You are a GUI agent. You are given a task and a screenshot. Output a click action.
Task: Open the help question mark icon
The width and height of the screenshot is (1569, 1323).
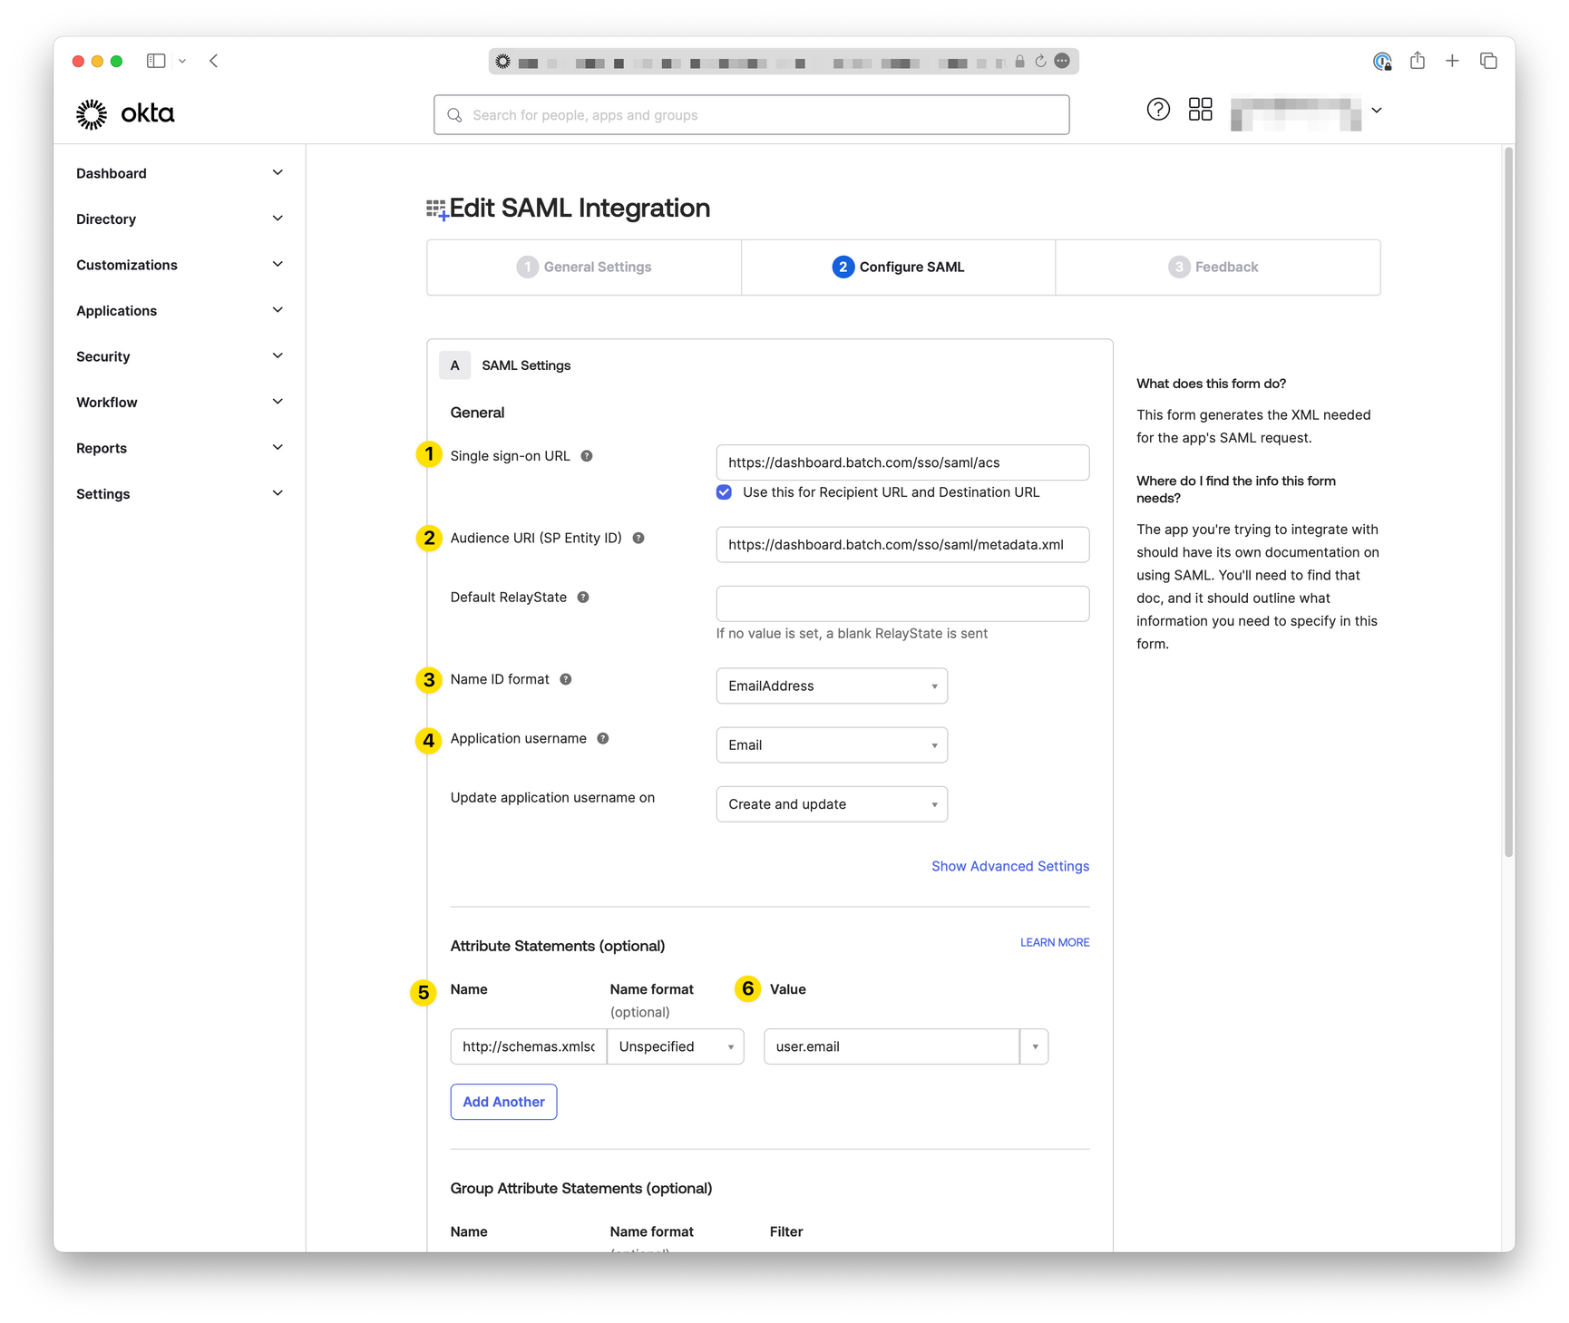click(x=1158, y=110)
